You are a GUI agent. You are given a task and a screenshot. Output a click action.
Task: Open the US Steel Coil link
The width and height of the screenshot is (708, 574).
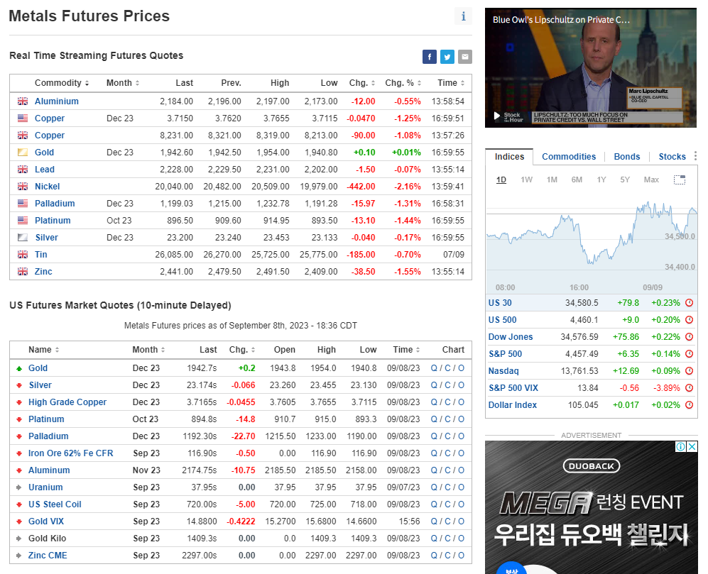55,504
